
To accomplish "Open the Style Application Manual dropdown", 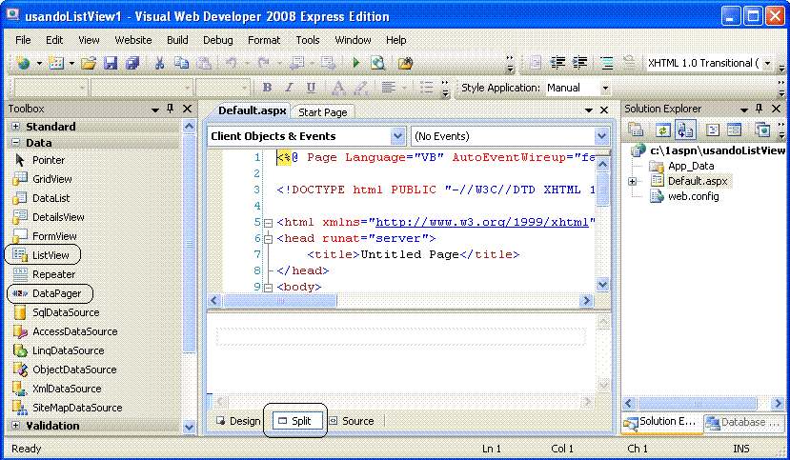I will [605, 88].
